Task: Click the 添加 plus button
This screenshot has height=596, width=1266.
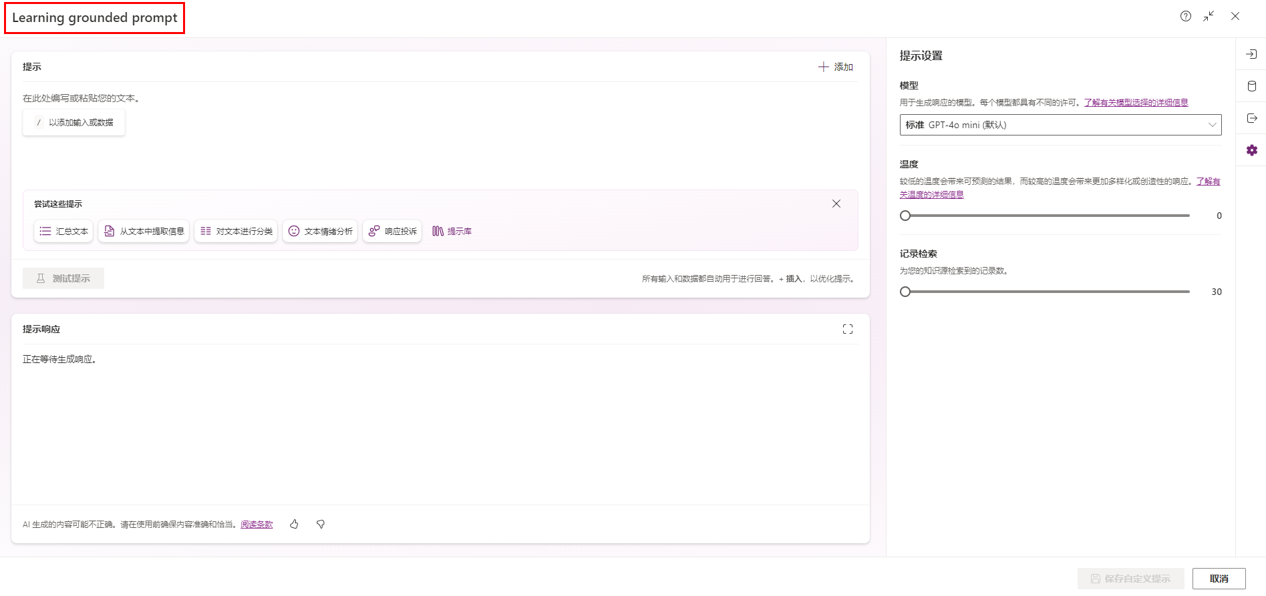Action: pos(836,67)
